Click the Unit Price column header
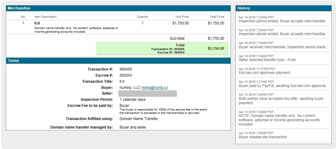The height and width of the screenshot is (149, 336). click(181, 17)
